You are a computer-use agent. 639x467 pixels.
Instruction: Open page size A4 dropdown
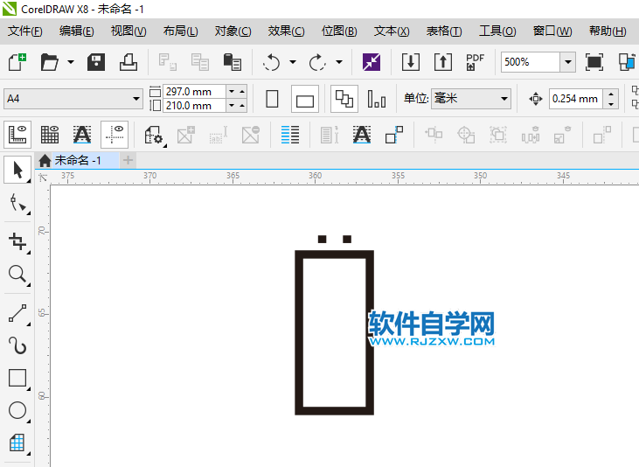(x=136, y=99)
